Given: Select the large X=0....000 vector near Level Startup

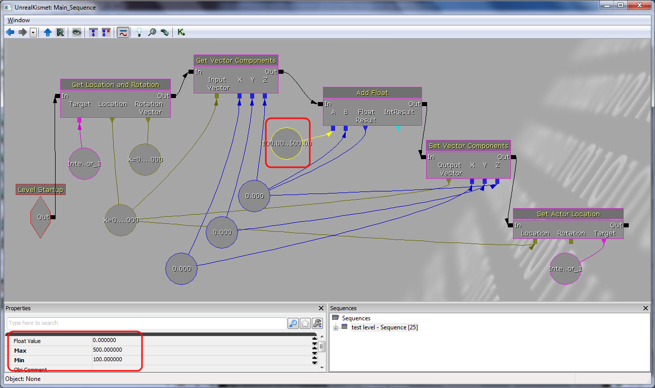Looking at the screenshot, I should pyautogui.click(x=121, y=220).
